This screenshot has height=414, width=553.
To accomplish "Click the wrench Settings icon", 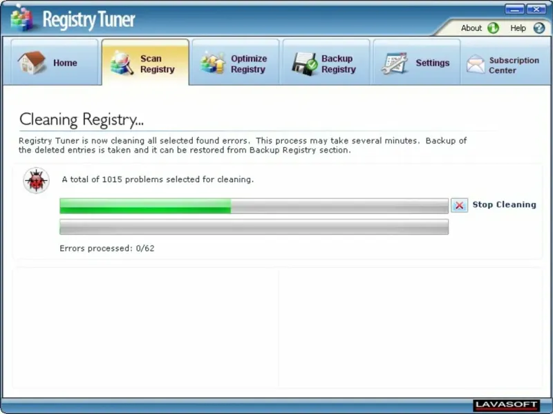I will tap(395, 63).
